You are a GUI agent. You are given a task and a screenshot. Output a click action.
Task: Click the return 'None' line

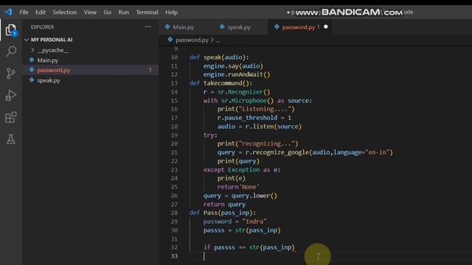pyautogui.click(x=238, y=187)
